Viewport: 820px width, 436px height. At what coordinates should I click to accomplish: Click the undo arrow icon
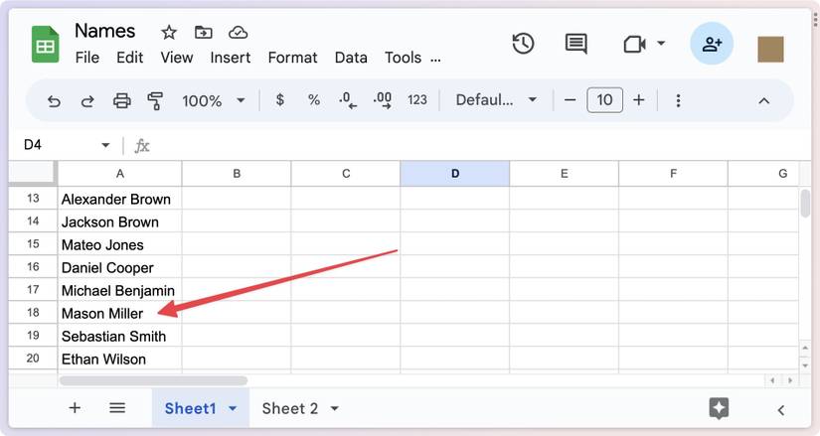click(x=55, y=100)
